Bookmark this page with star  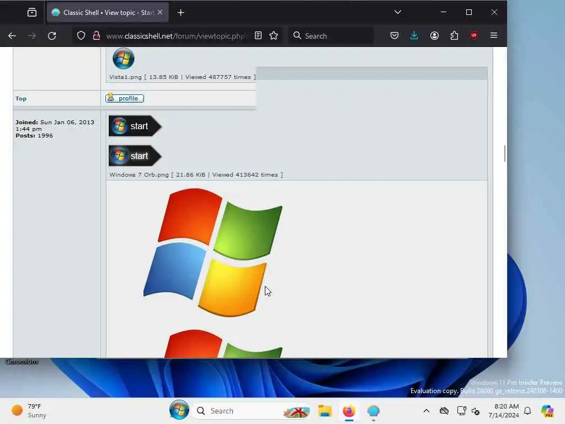pyautogui.click(x=274, y=35)
